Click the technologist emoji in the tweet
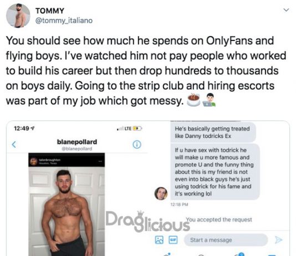Image resolution: width=296 pixels, height=256 pixels. tap(209, 100)
